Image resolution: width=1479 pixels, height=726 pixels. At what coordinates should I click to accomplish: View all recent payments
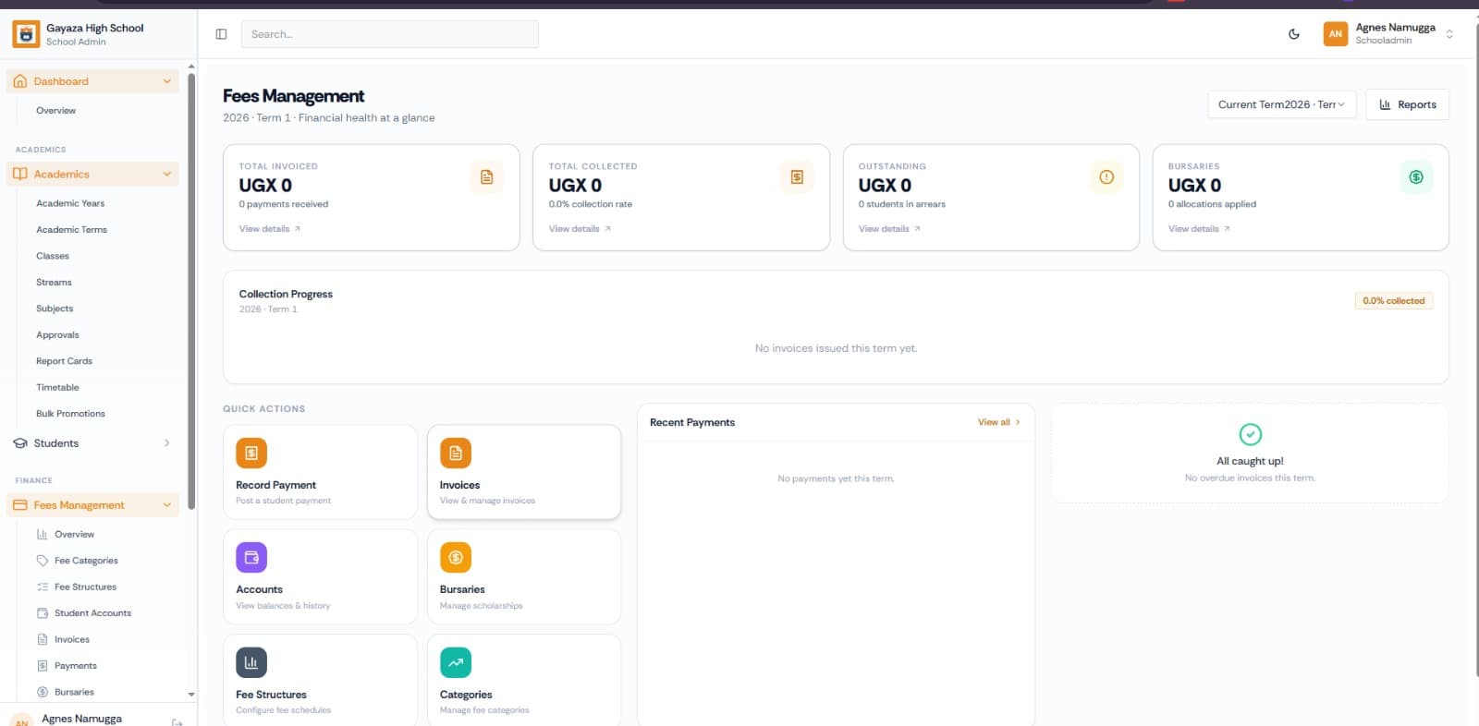pyautogui.click(x=998, y=422)
